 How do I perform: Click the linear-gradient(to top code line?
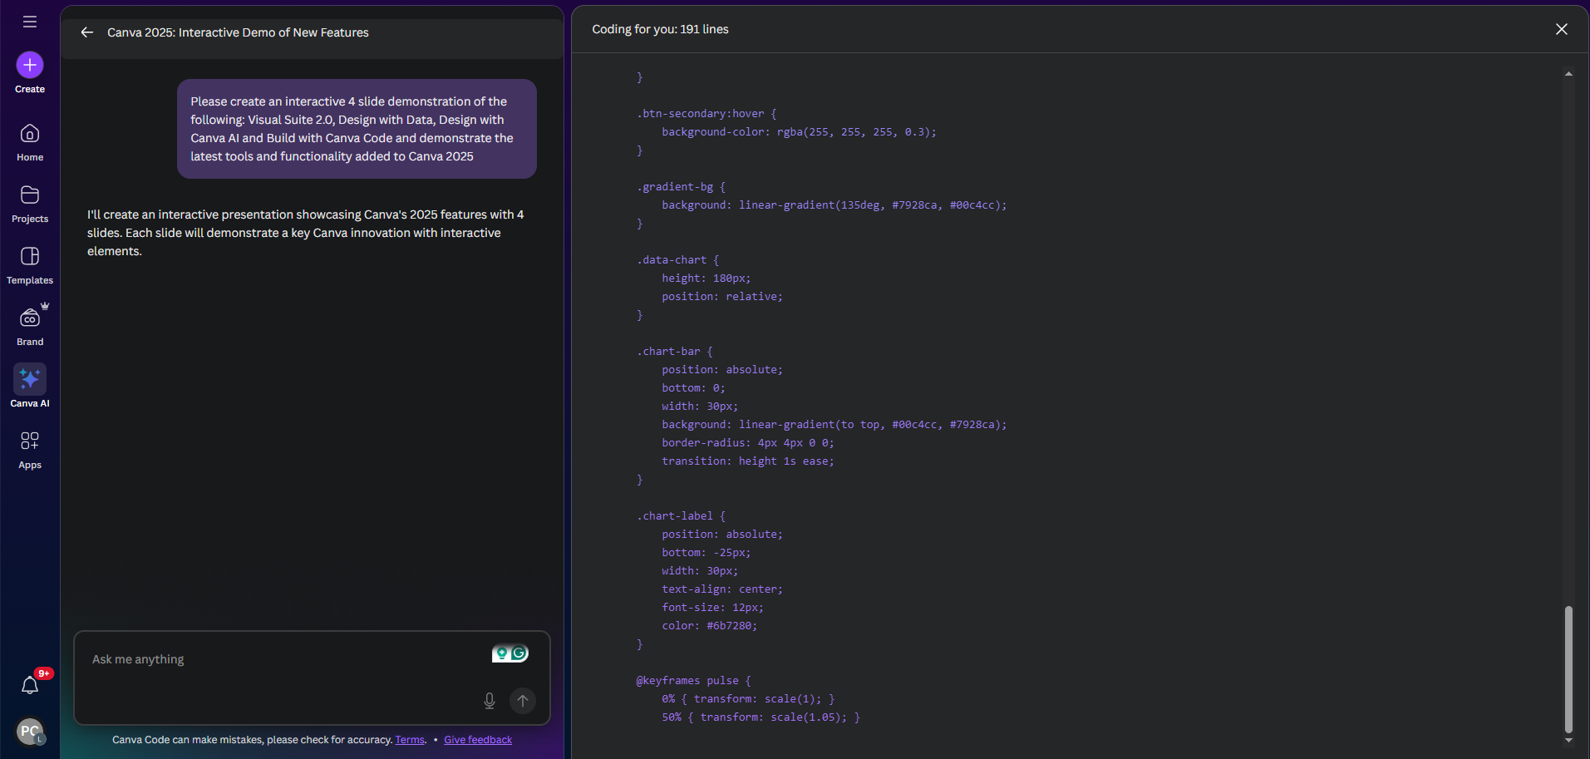(834, 425)
